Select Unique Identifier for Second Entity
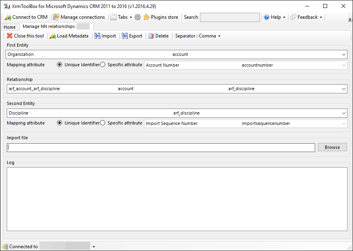 [59, 123]
